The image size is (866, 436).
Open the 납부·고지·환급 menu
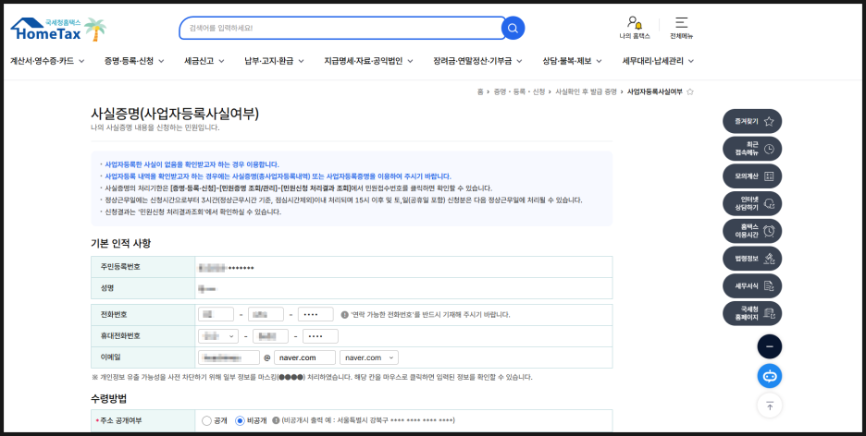click(274, 61)
